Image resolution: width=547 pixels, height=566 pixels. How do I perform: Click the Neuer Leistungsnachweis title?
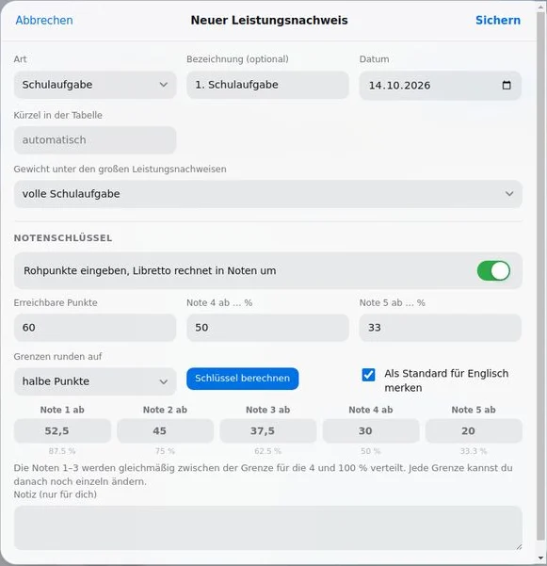pos(269,20)
